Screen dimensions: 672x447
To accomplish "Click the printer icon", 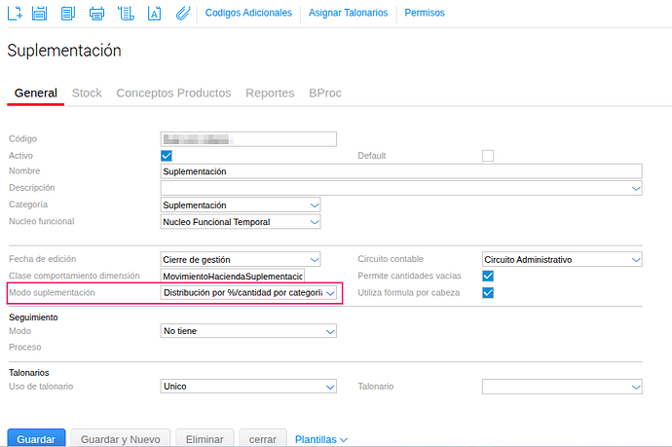I will click(96, 14).
